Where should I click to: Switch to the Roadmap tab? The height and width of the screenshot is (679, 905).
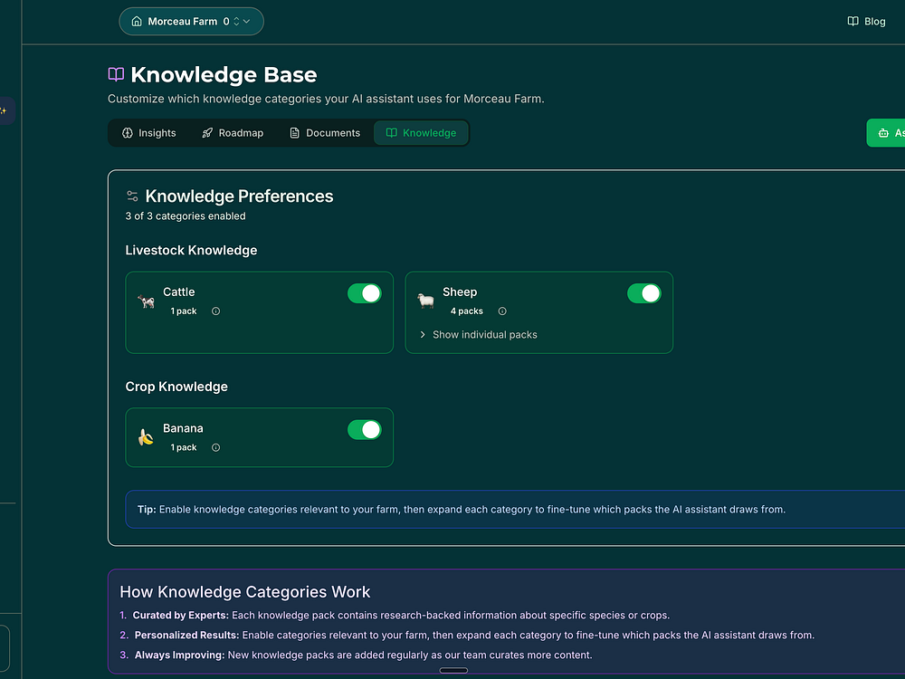[233, 133]
